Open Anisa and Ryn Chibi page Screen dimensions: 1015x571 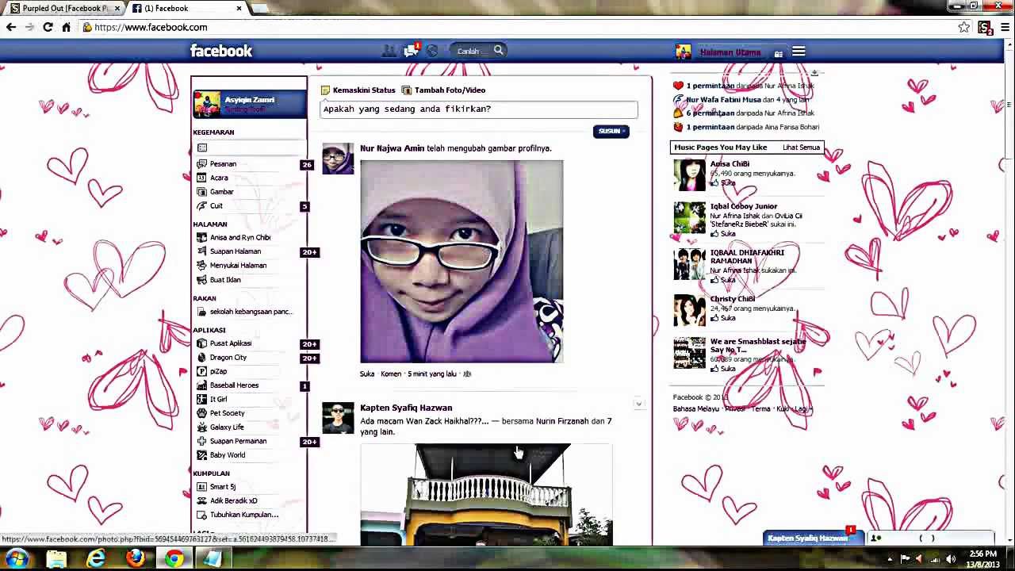[239, 238]
